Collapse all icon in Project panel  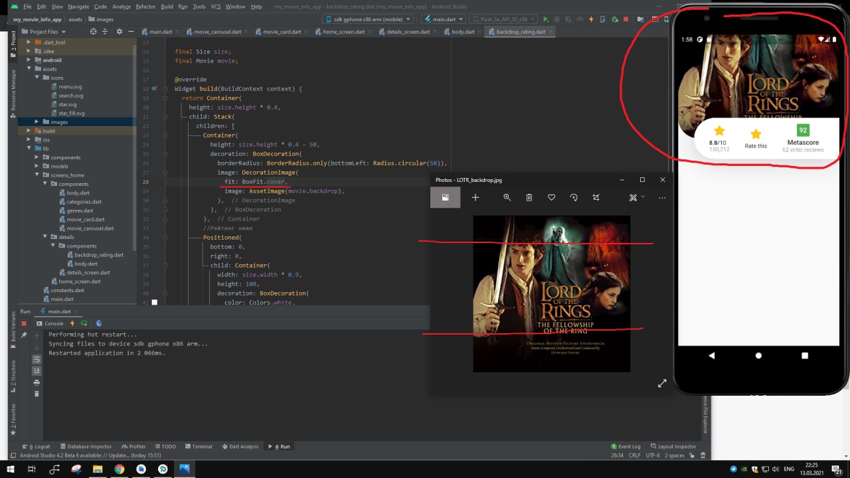coord(105,31)
